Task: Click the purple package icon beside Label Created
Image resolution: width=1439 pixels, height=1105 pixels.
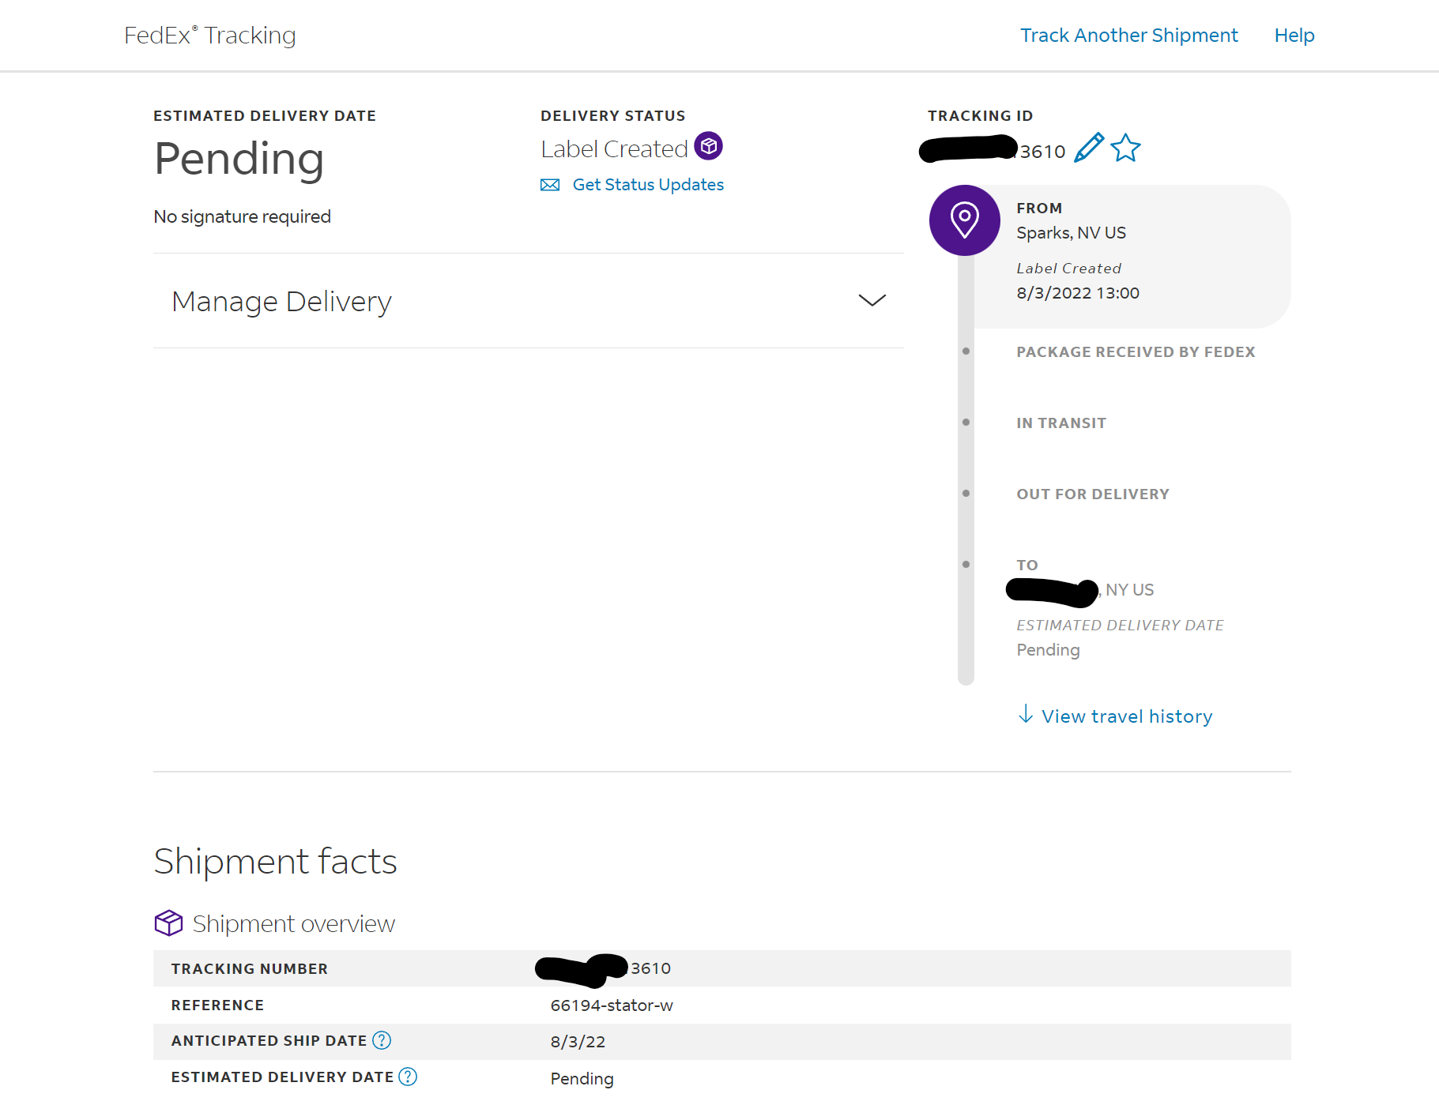Action: (708, 146)
